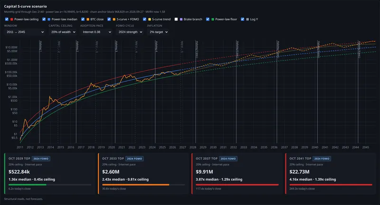Click '2.43x median · 0.81x ceiling' text
This screenshot has height=205, width=380.
coord(125,179)
